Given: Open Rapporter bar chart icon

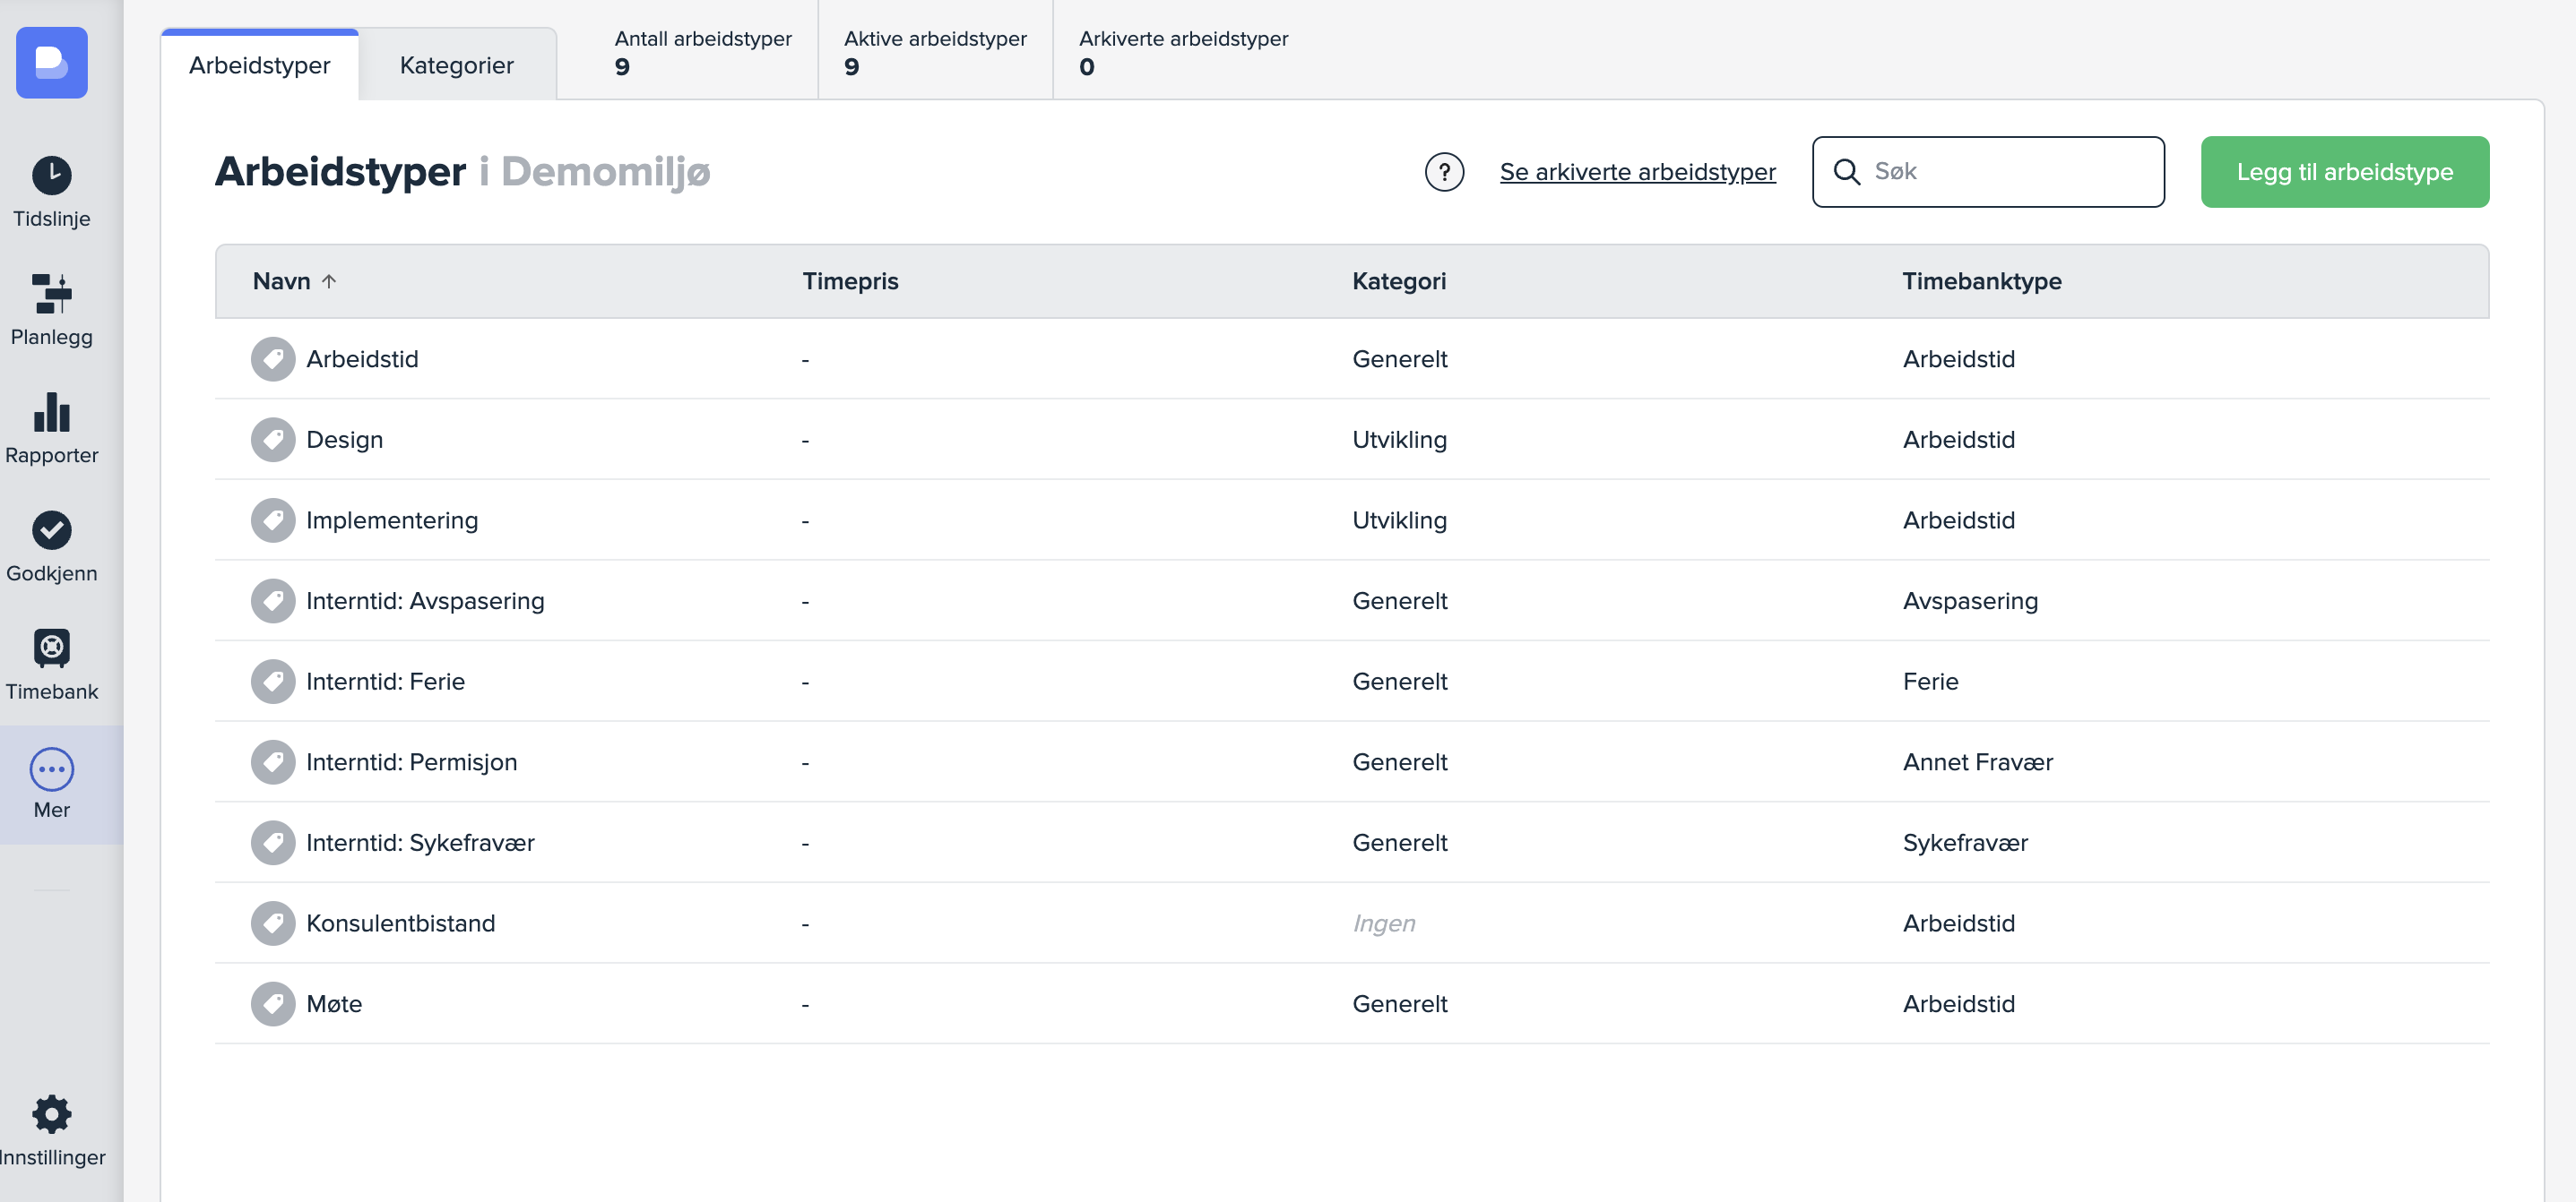Looking at the screenshot, I should (51, 412).
